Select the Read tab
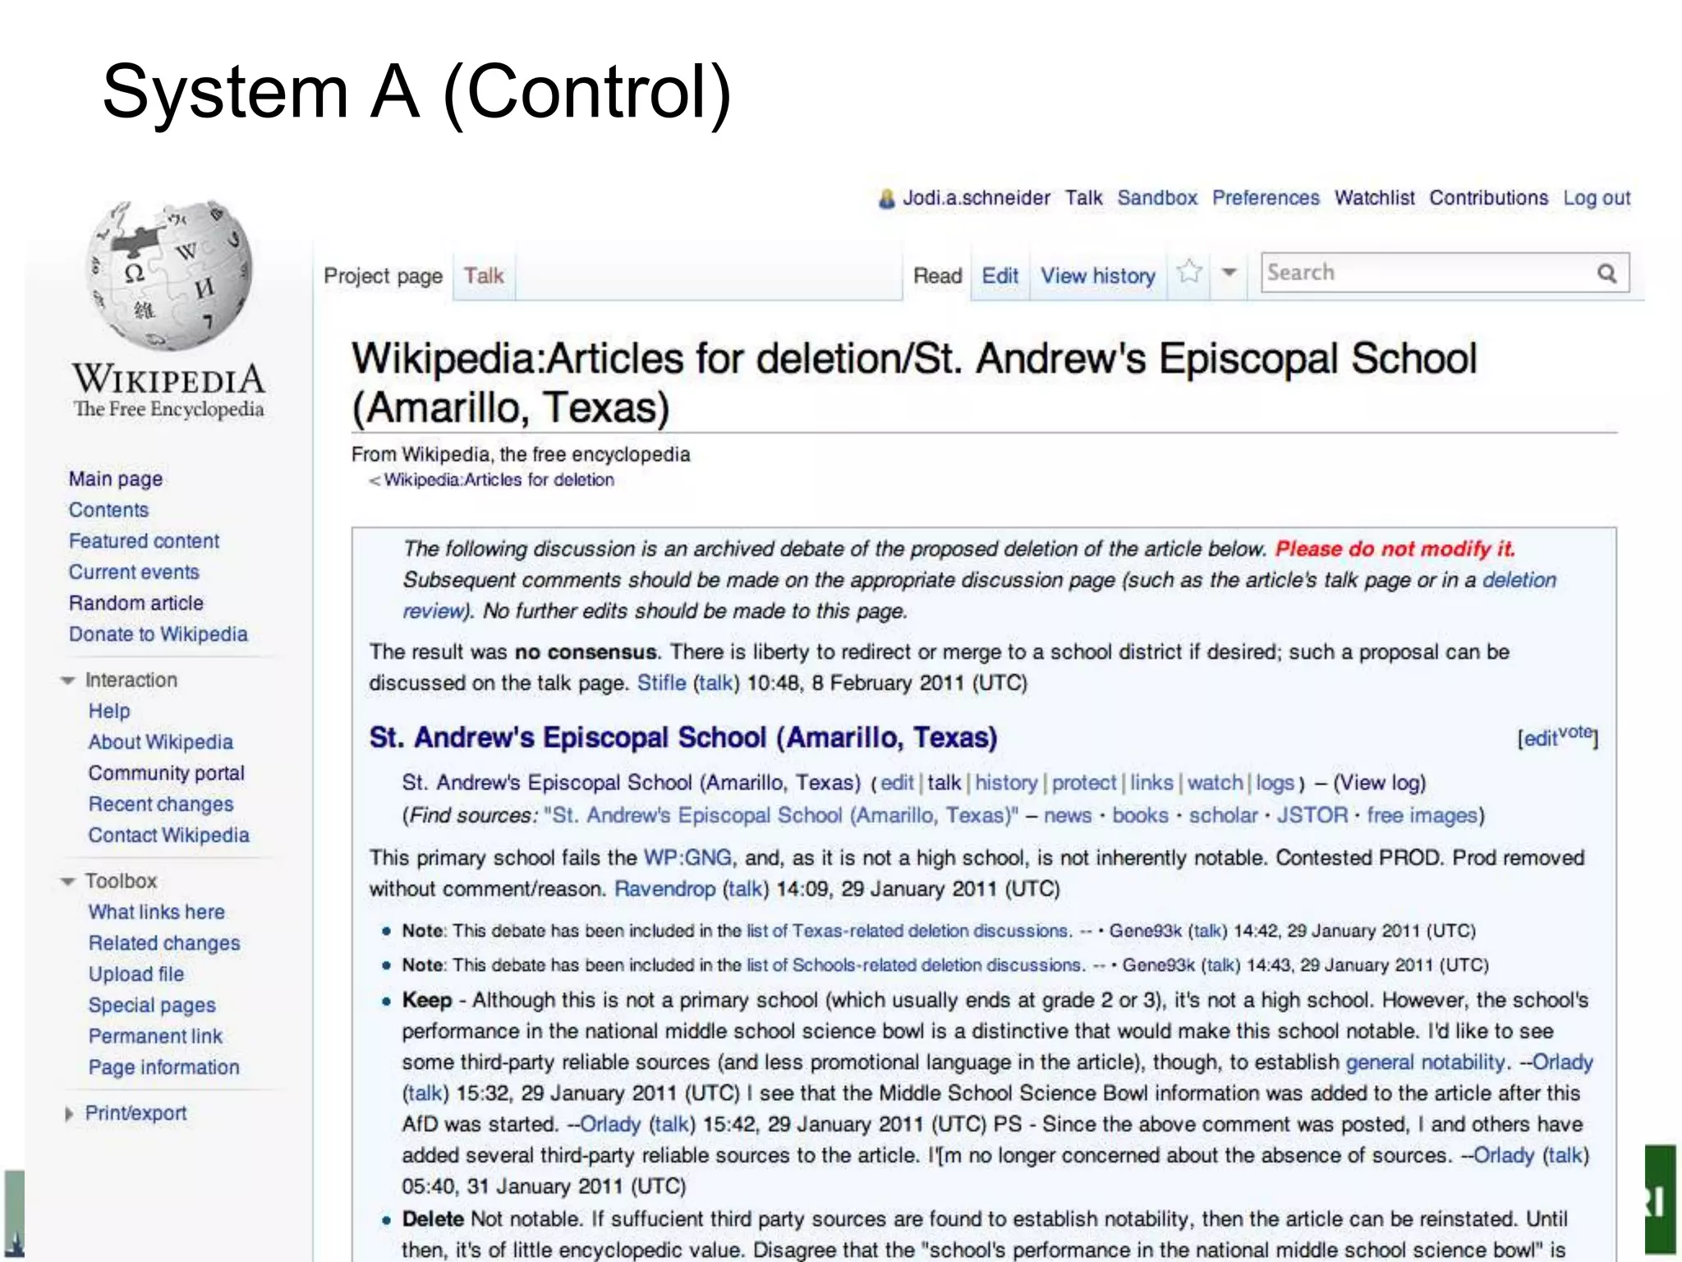Screen dimensions: 1682x1262 click(x=937, y=275)
